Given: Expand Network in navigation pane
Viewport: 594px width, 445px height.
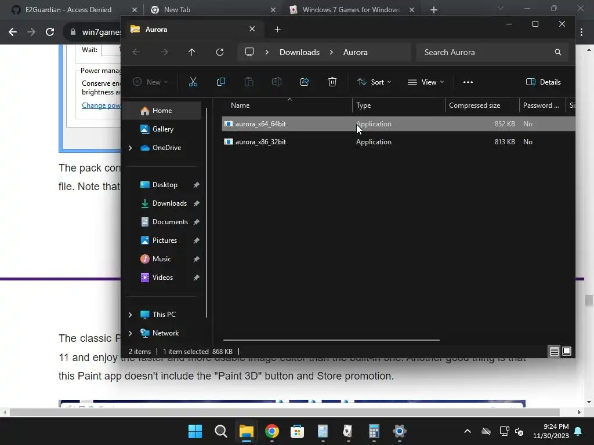Looking at the screenshot, I should (x=130, y=333).
